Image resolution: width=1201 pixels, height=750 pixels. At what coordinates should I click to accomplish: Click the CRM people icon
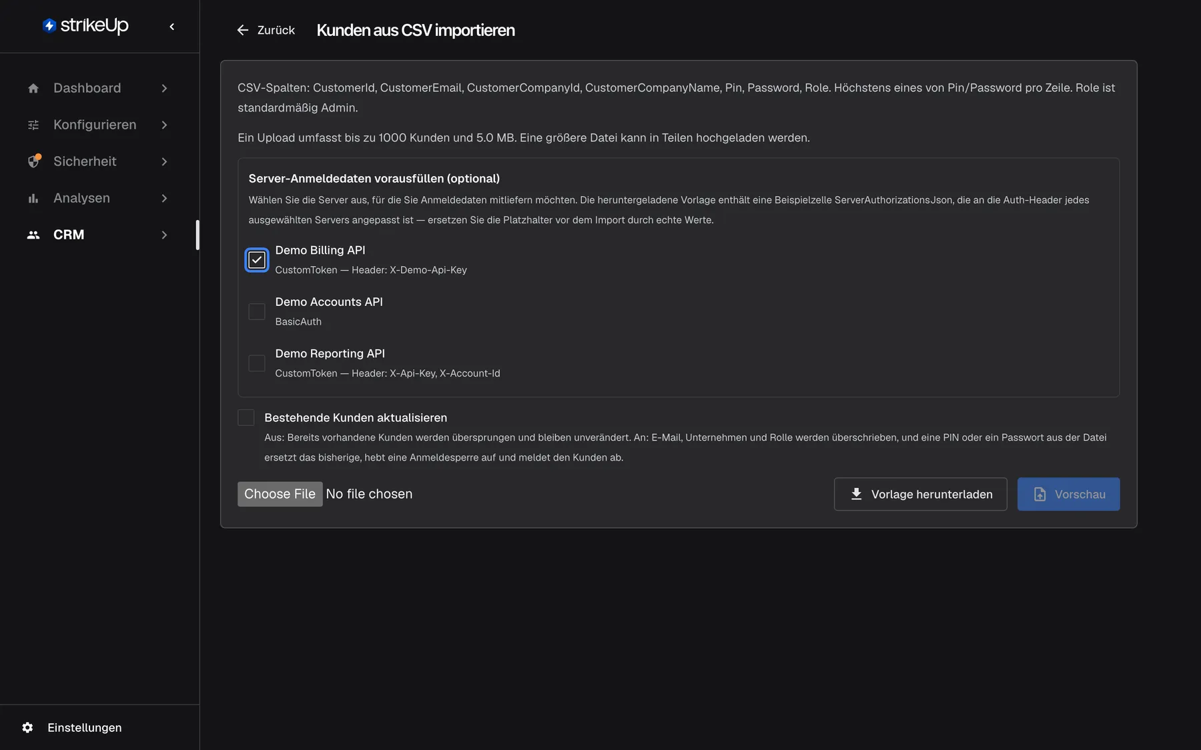33,235
